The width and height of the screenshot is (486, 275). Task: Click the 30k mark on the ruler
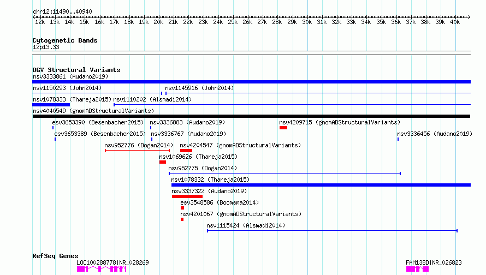coord(307,22)
